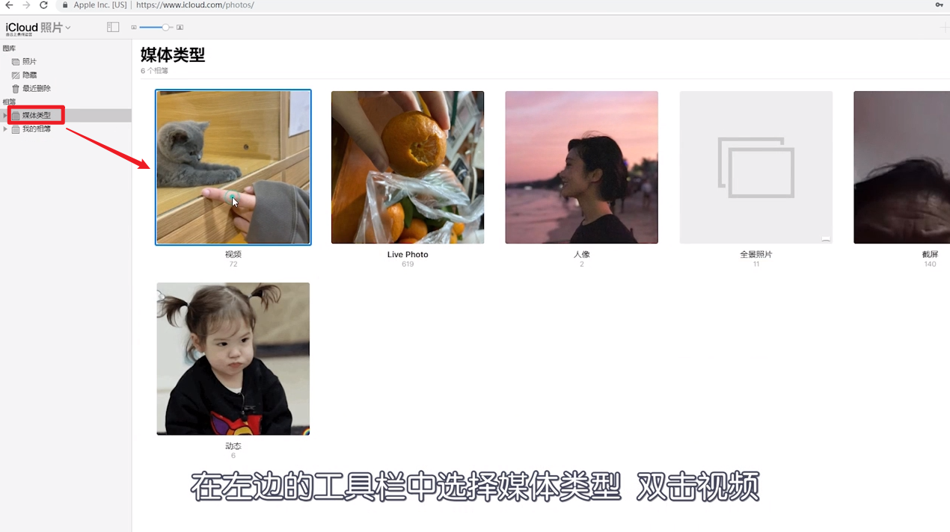Image resolution: width=950 pixels, height=532 pixels.
Task: Click the 人像 album label
Action: pos(581,255)
